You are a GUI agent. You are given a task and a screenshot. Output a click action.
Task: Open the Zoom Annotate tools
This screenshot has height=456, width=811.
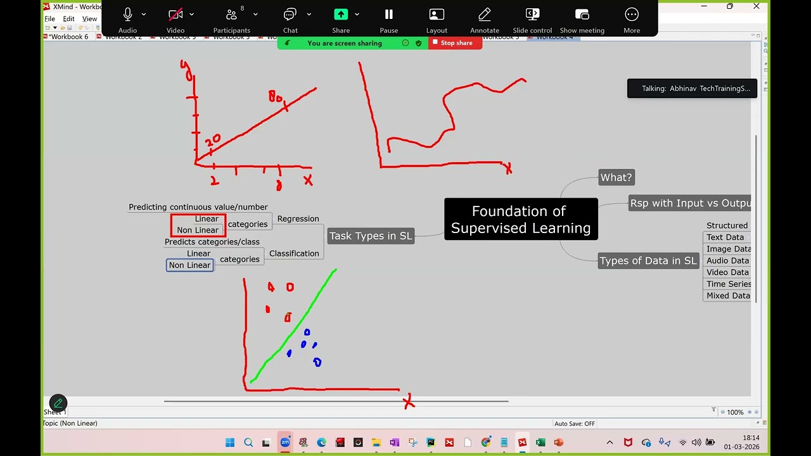[485, 15]
